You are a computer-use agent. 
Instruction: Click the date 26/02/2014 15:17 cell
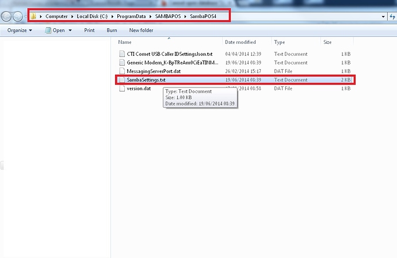(x=243, y=71)
